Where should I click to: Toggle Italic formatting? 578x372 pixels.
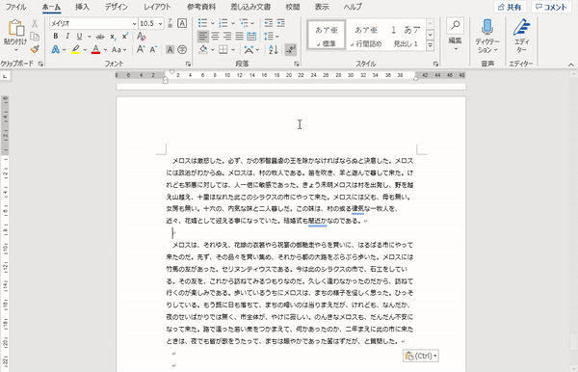(67, 36)
